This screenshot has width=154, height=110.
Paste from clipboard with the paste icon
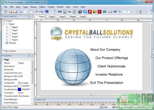31,12
